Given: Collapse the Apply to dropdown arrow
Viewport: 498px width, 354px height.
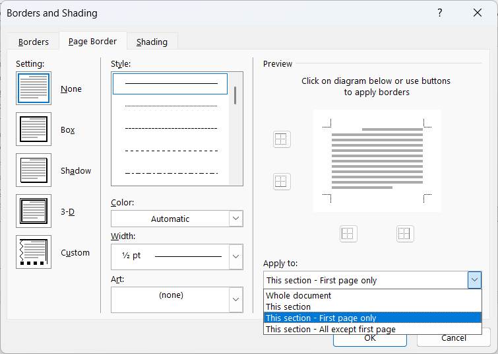Looking at the screenshot, I should click(474, 280).
